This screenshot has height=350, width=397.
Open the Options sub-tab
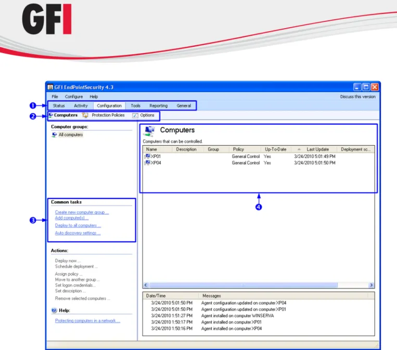point(147,115)
